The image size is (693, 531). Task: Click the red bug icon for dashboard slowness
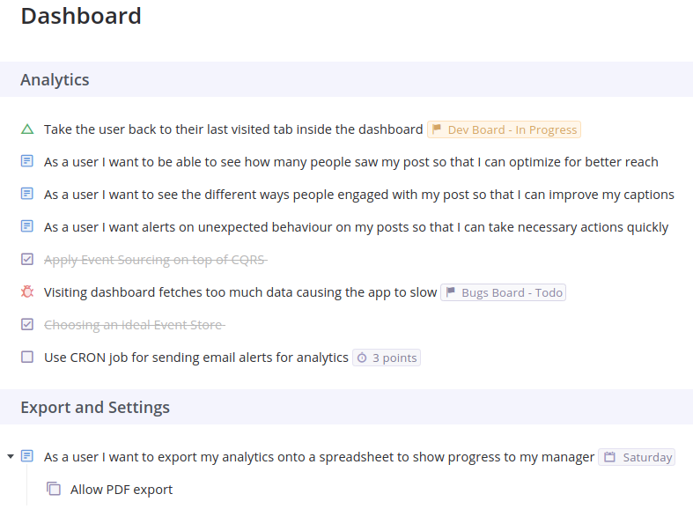click(27, 291)
